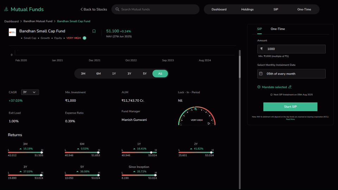Select the 5Y chart range
Image resolution: width=338 pixels, height=190 pixels.
[145, 74]
